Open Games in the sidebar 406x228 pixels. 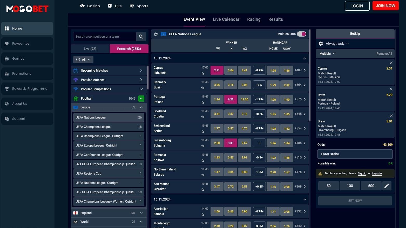coord(27,59)
